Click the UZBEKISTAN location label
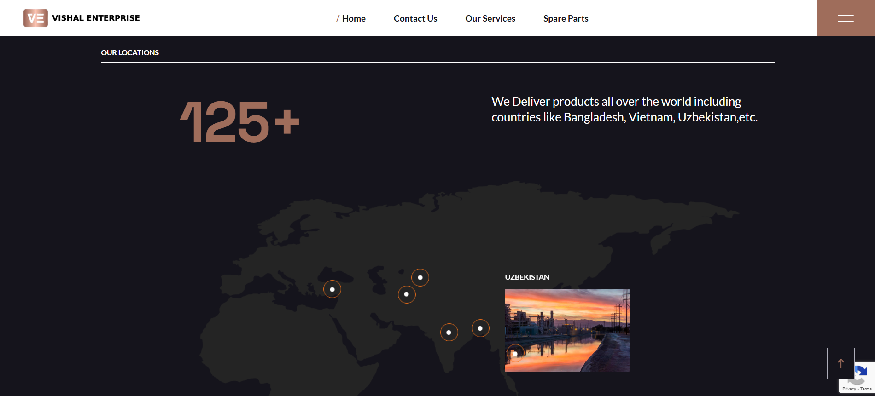The image size is (875, 396). [x=527, y=277]
